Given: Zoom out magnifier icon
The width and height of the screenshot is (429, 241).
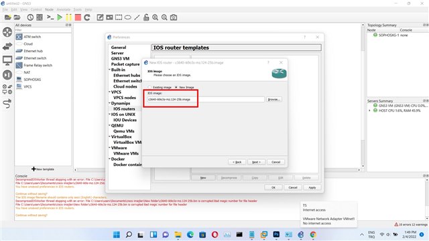Looking at the screenshot, I should click(x=164, y=17).
